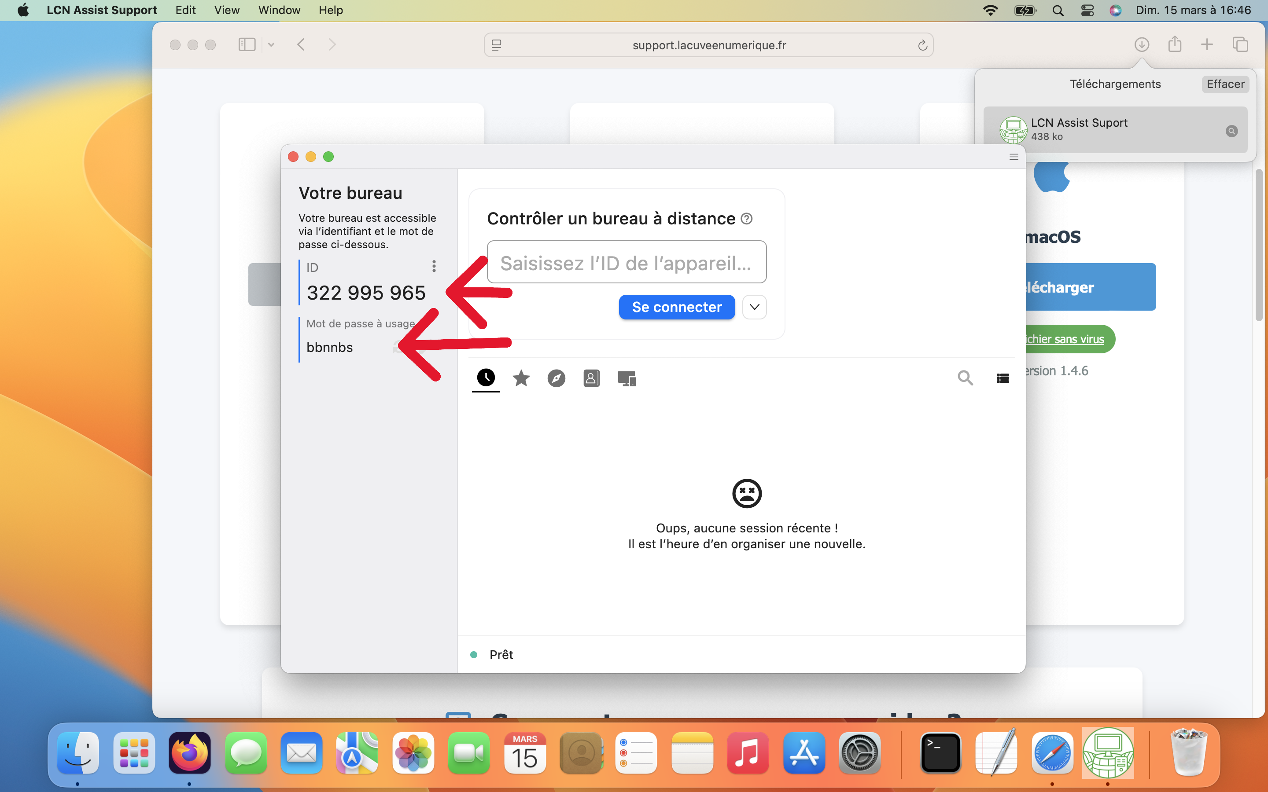Open the discovered devices compass tab

click(x=556, y=378)
